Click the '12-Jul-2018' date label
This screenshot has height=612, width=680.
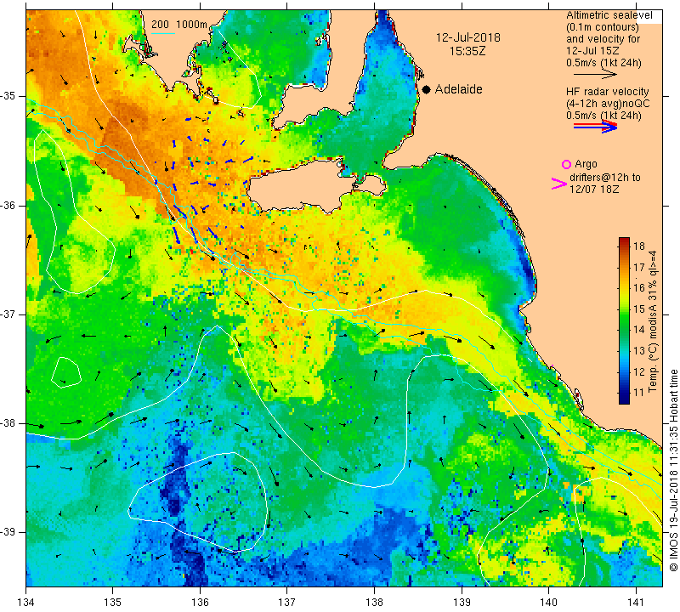click(x=468, y=37)
